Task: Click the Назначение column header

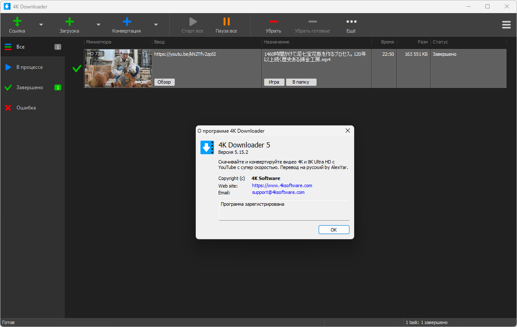Action: pos(317,42)
